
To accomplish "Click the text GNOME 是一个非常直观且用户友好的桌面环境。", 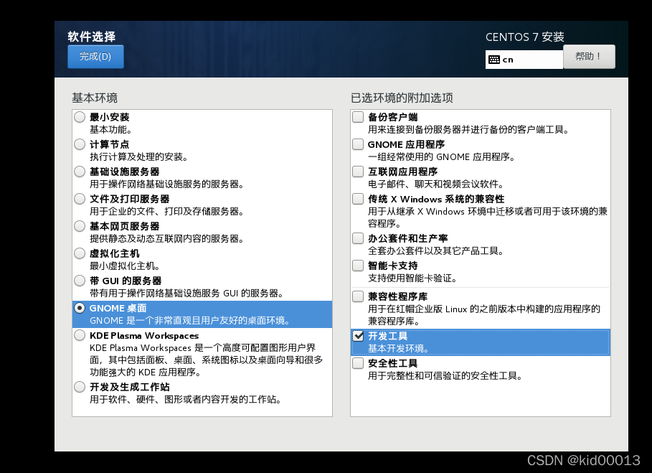I will [190, 321].
